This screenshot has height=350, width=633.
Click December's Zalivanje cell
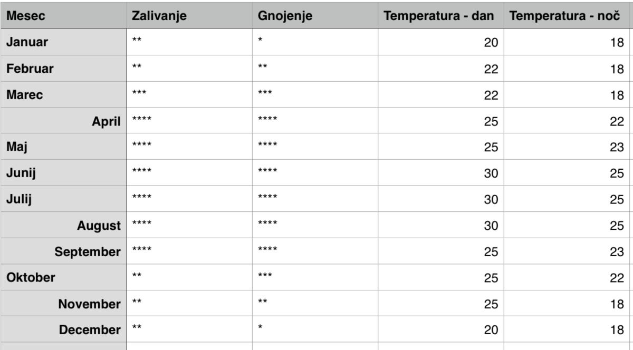(189, 330)
